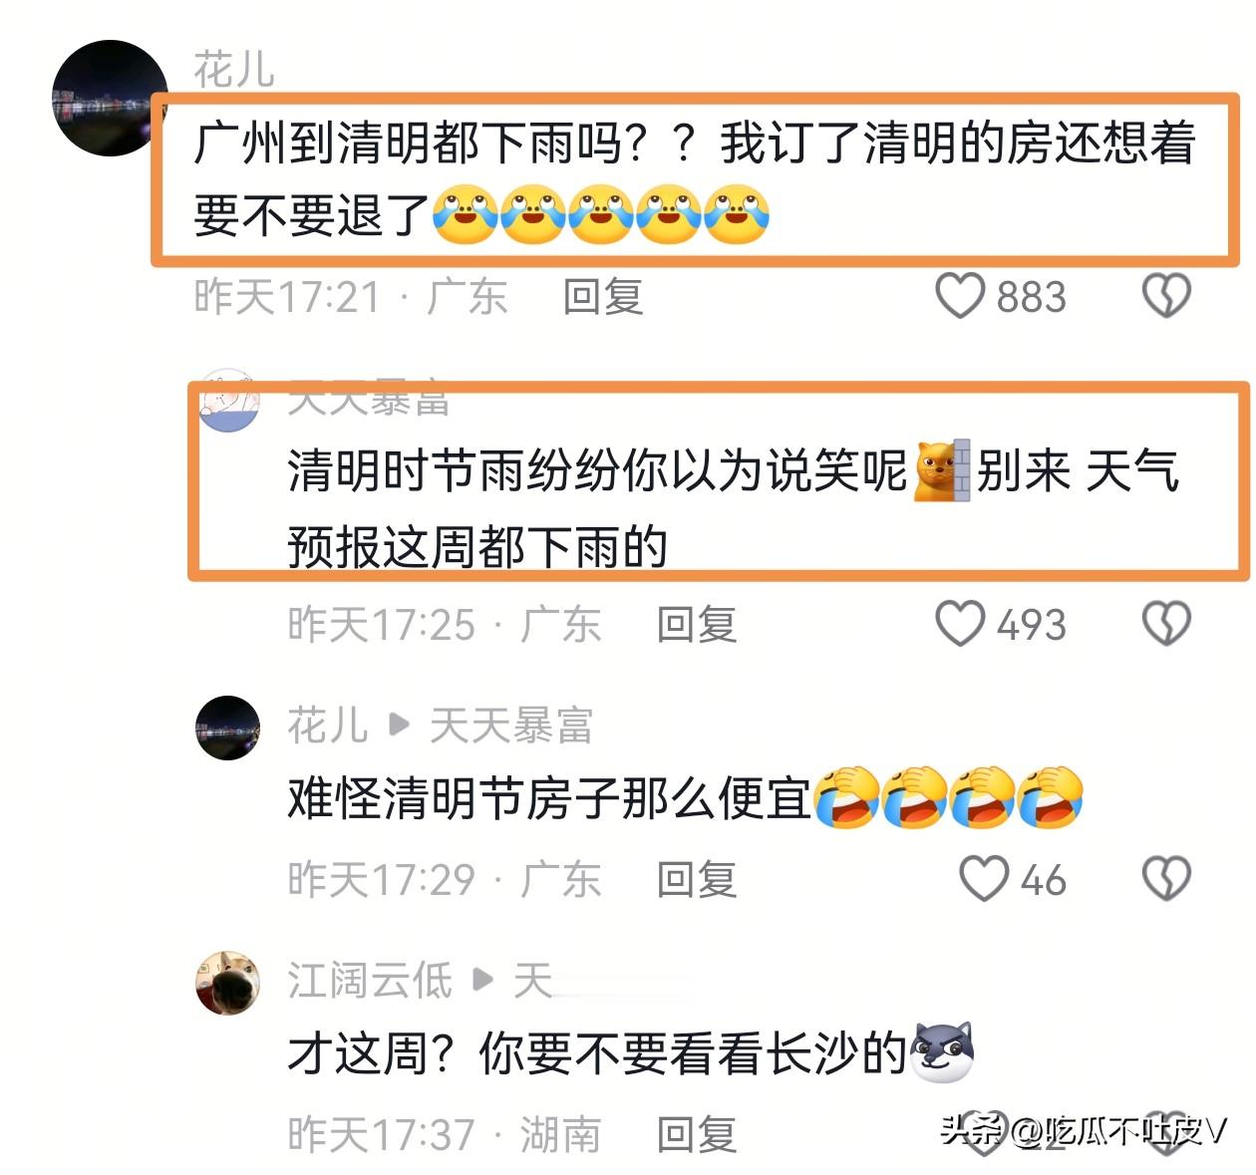Reply to the comment posted 17:25
The height and width of the screenshot is (1175, 1256).
click(697, 625)
